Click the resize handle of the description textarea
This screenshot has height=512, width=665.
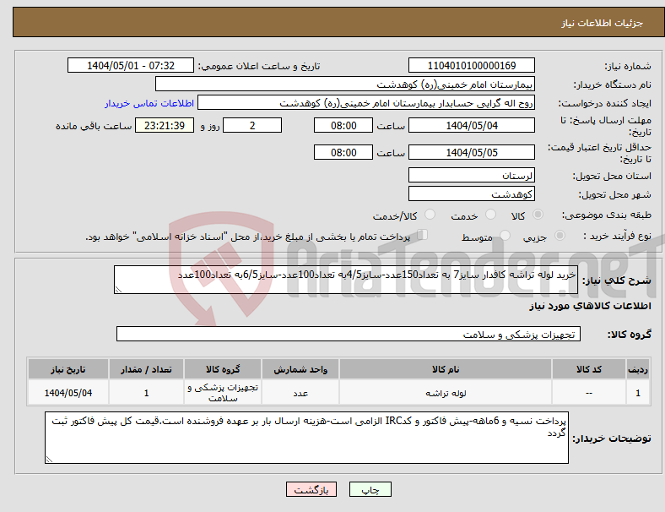(x=118, y=290)
